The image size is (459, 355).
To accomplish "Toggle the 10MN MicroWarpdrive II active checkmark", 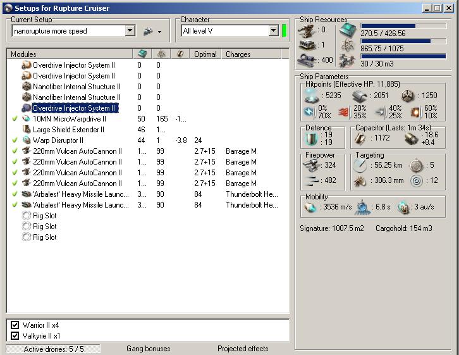I will [x=15, y=119].
